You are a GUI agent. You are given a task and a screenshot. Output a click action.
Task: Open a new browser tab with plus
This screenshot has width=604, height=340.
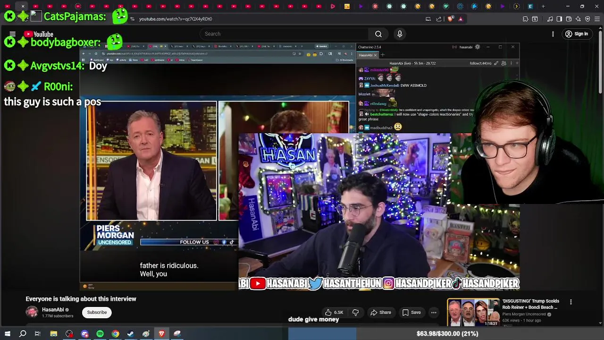click(543, 7)
